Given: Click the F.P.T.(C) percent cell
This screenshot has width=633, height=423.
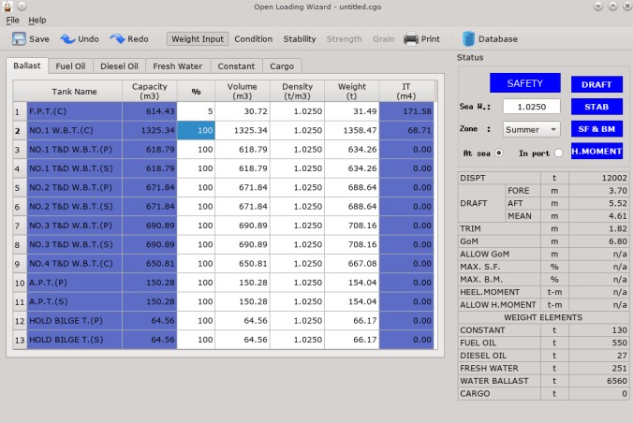Looking at the screenshot, I should pos(197,111).
